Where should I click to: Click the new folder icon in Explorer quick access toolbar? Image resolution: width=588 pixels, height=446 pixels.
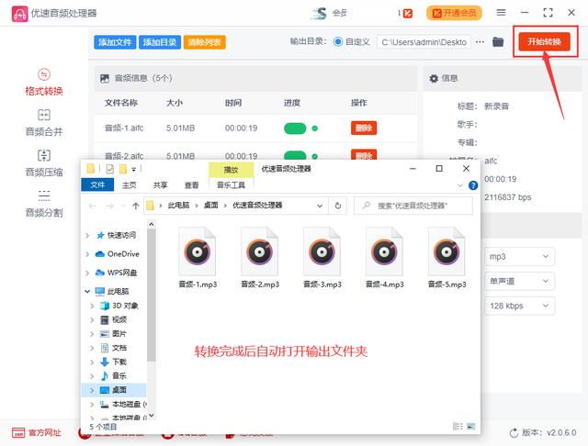point(123,169)
